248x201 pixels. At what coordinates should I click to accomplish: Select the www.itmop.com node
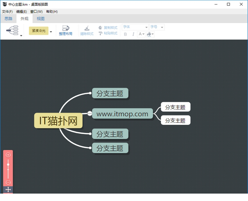[x=122, y=114]
